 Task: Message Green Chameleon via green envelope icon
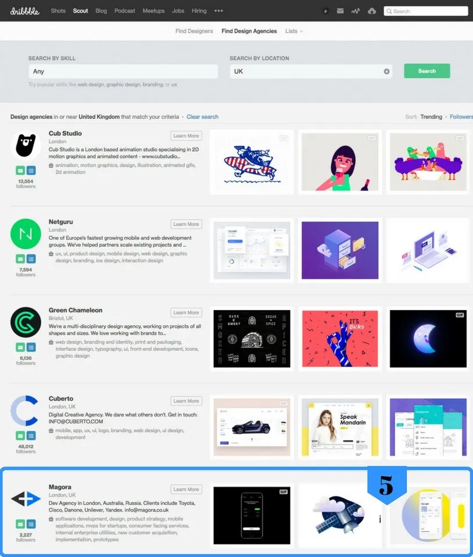click(20, 347)
